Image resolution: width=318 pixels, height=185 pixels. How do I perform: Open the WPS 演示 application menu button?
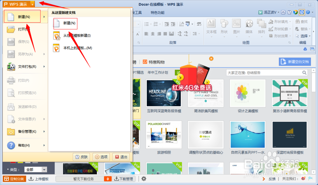click(16, 4)
